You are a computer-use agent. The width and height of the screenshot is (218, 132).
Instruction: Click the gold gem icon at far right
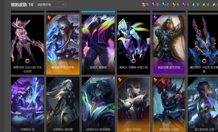(215, 5)
